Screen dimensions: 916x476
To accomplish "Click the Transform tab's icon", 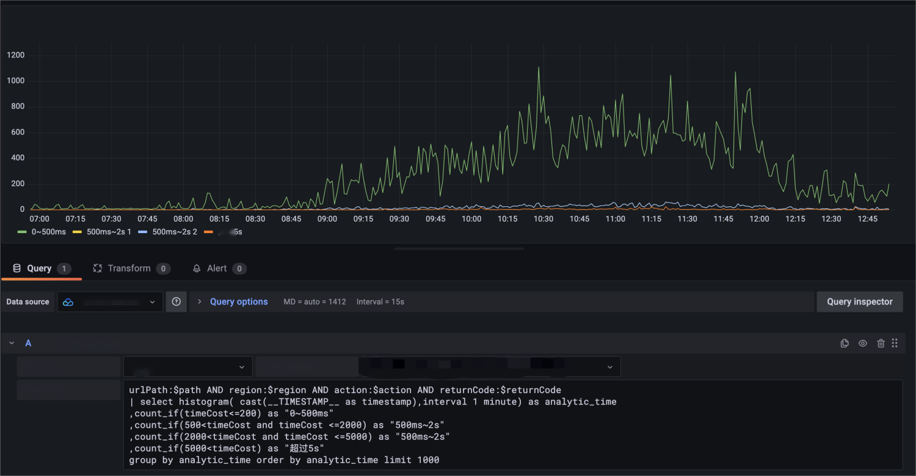I will [97, 269].
